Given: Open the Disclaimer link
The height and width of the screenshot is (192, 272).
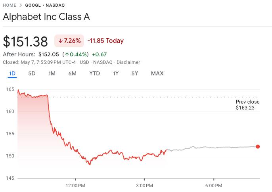Looking at the screenshot, I should click(128, 62).
